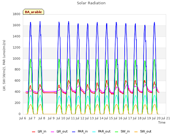Click the Jul 8 x-axis label
183x137 pixels.
[42, 118]
